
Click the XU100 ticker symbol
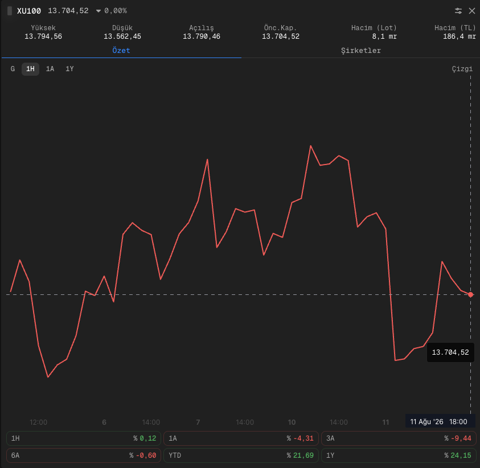(29, 11)
